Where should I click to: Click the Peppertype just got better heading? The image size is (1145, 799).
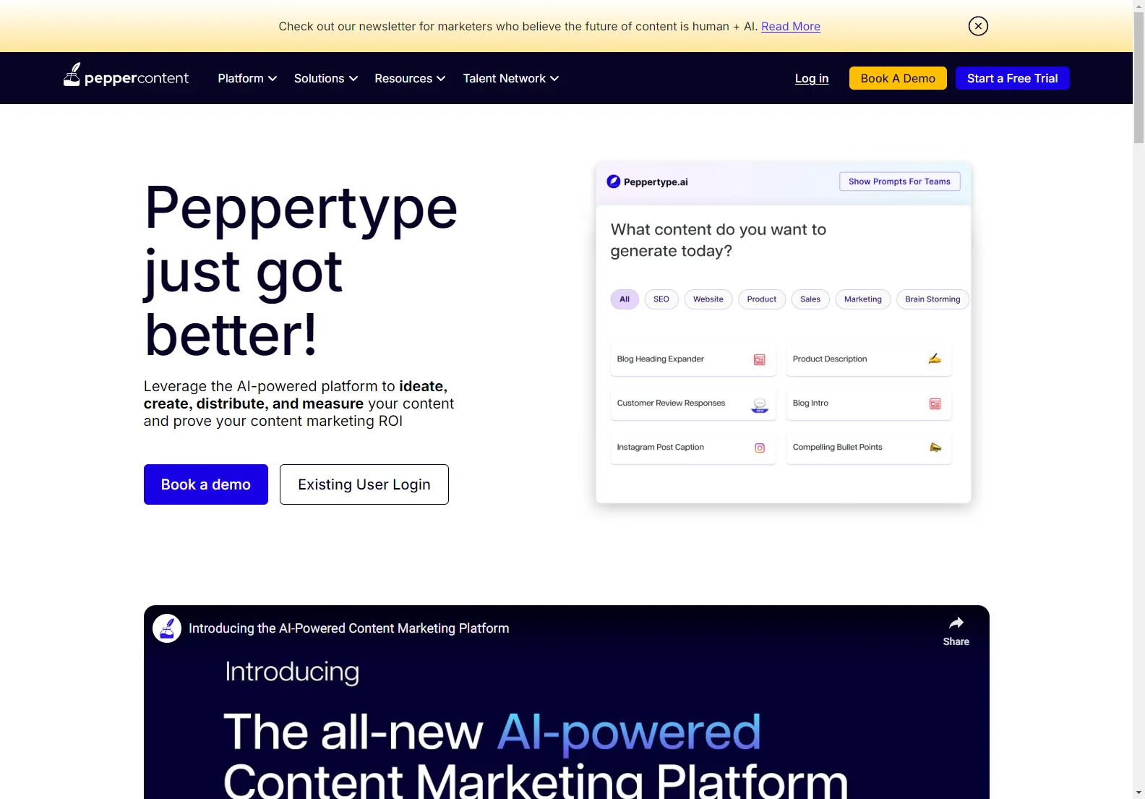[301, 271]
